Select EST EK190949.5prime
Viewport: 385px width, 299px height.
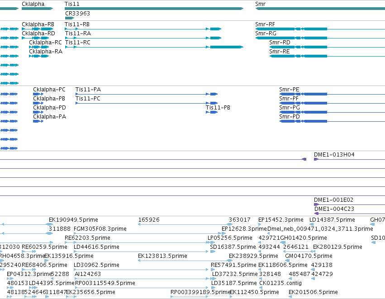73,220
